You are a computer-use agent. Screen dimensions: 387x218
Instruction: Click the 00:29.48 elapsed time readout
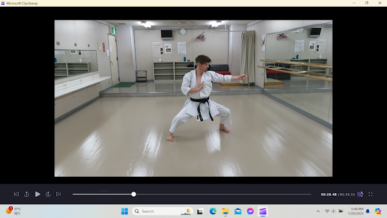(328, 194)
